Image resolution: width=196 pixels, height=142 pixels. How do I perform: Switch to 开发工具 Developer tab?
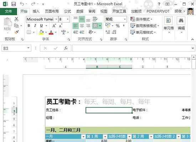(119, 11)
